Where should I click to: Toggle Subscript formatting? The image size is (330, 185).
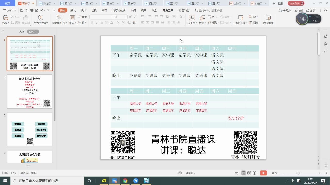tap(124, 22)
